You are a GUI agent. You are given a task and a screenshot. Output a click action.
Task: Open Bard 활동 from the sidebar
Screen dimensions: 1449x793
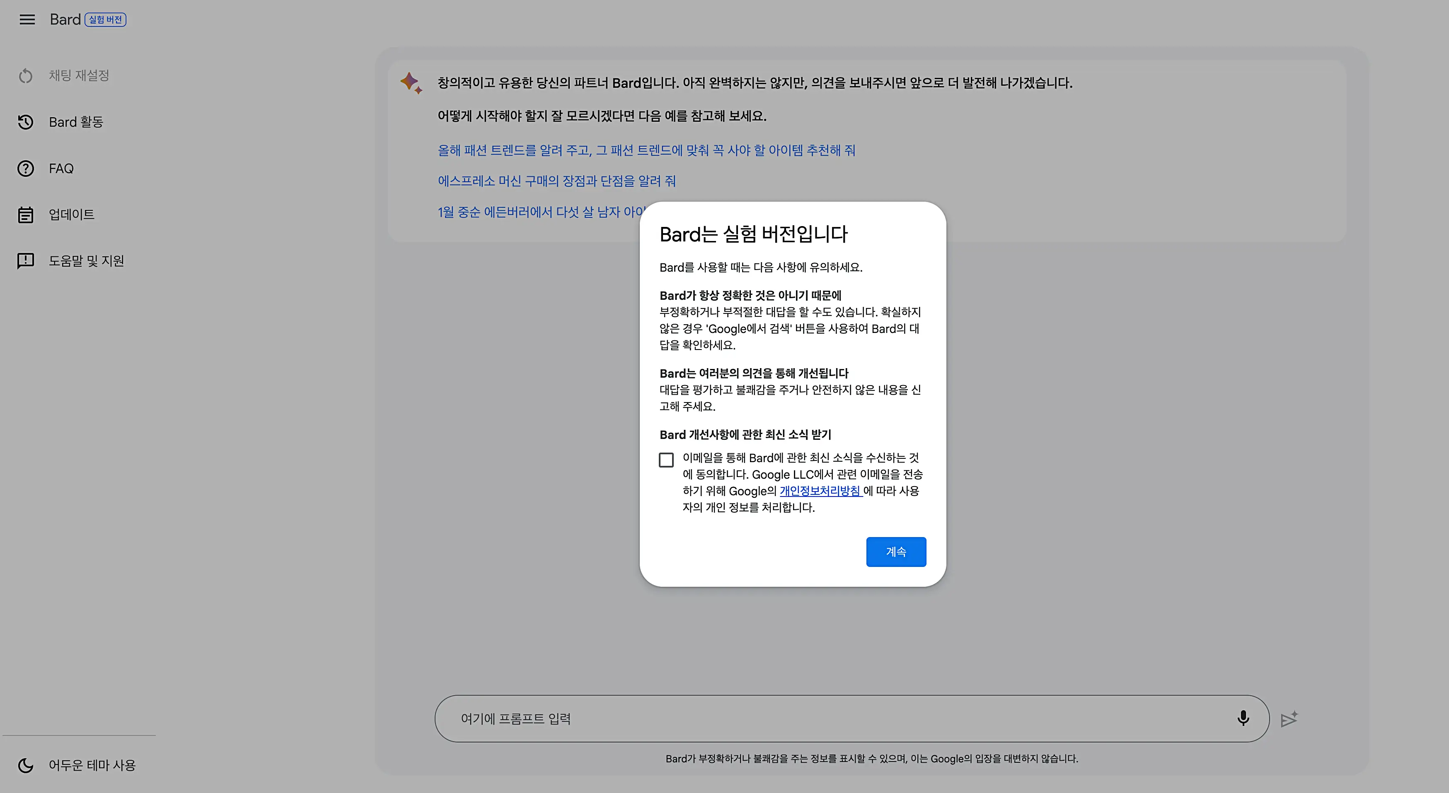(76, 122)
